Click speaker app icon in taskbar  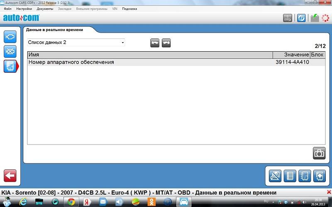119,202
